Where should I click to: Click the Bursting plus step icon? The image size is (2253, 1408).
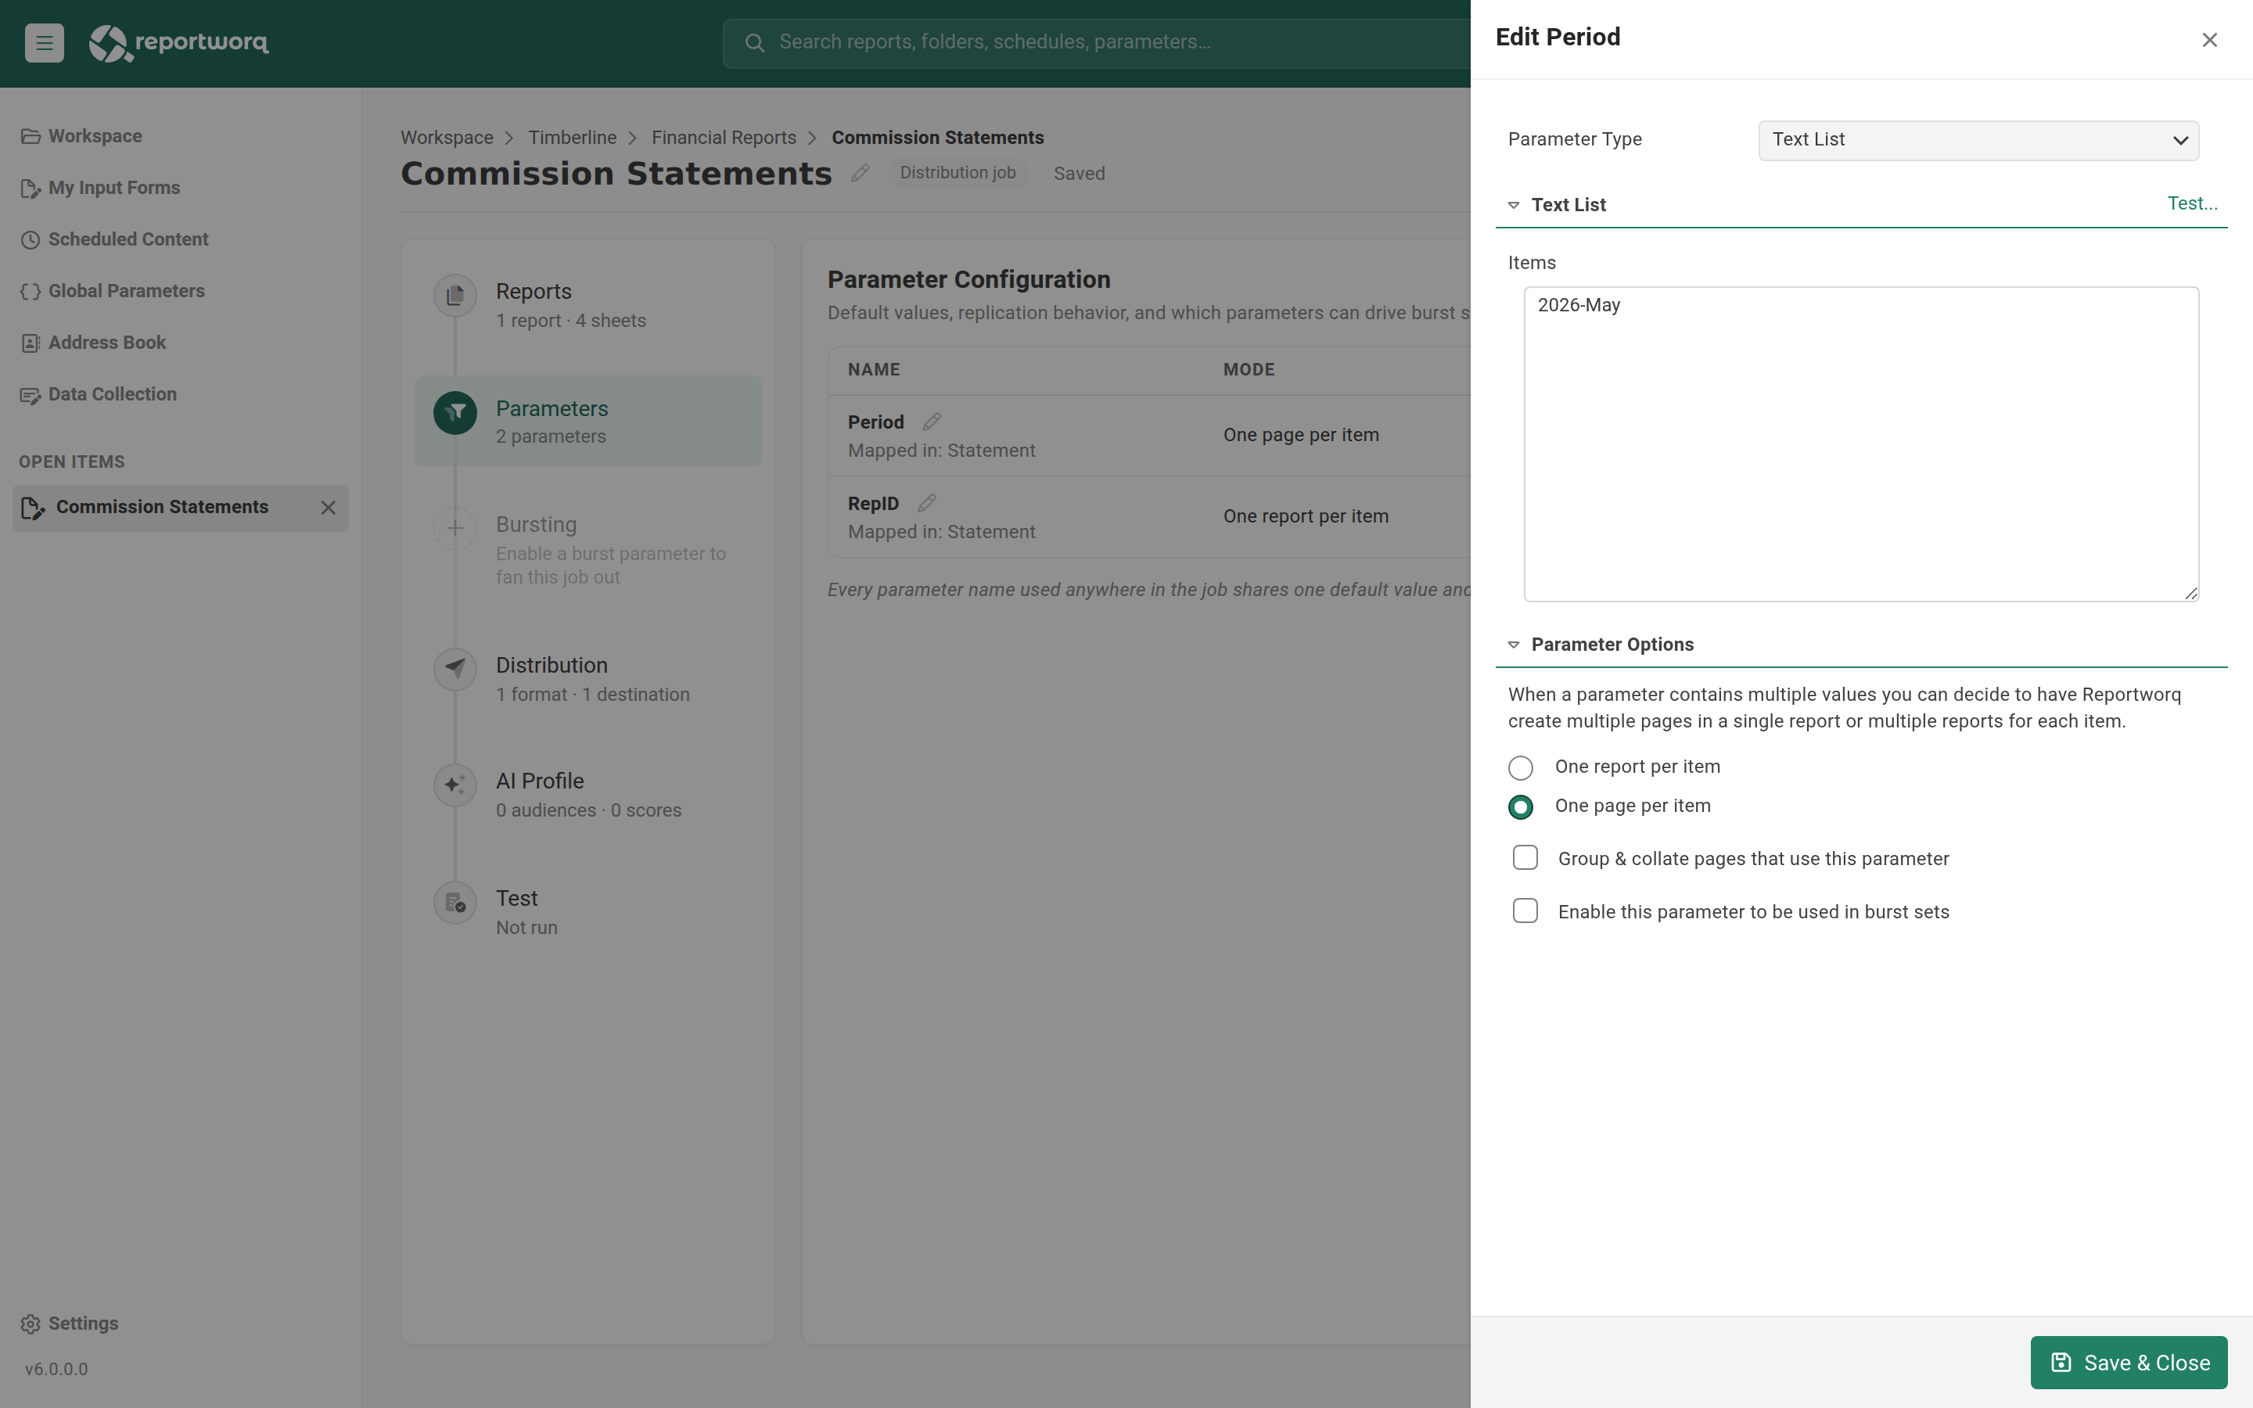point(455,528)
